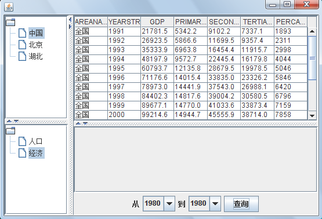Image resolution: width=322 pixels, height=219 pixels.
Task: Click the year cell 2000
Action: 124,114
